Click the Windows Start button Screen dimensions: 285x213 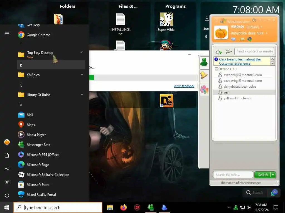(x=7, y=207)
